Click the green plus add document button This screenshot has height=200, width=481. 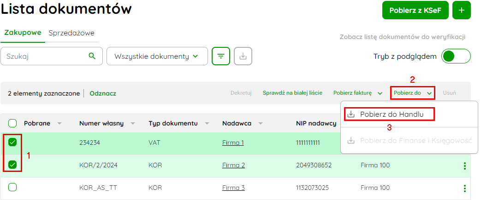461,10
